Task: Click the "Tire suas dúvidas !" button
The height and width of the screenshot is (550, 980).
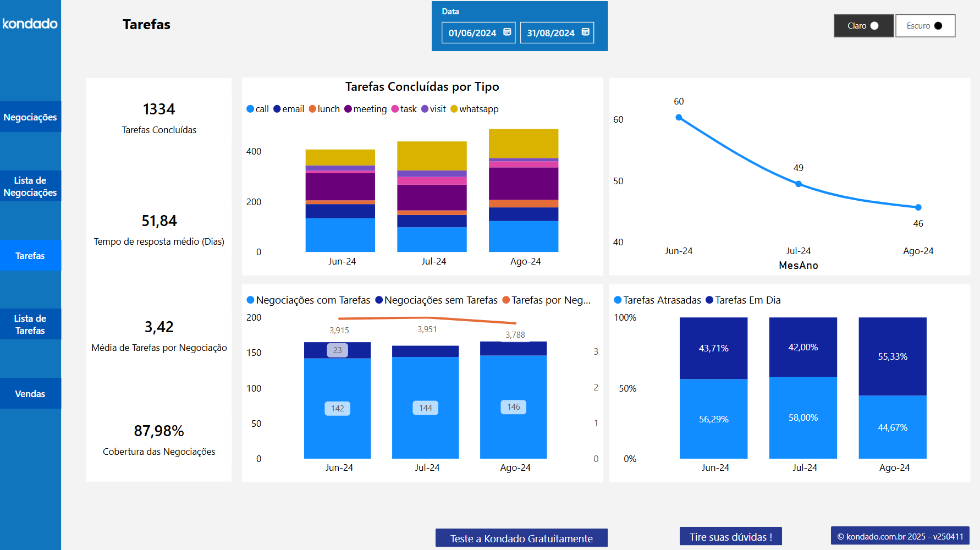Action: click(x=730, y=536)
